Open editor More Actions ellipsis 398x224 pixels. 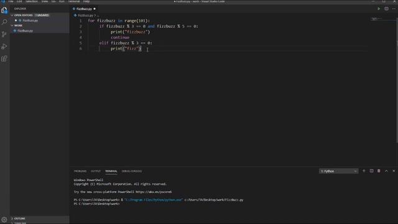394,9
